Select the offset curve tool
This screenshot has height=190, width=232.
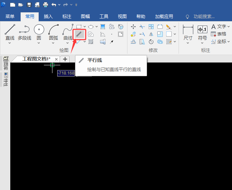click(x=133, y=42)
